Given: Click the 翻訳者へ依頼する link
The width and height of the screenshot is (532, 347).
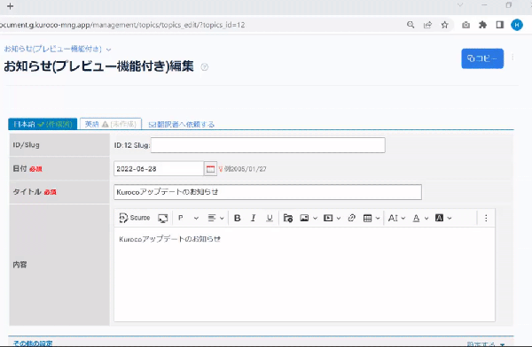Looking at the screenshot, I should coord(182,124).
